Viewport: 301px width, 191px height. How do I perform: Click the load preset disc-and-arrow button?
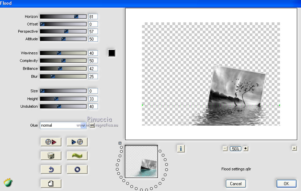click(51, 142)
